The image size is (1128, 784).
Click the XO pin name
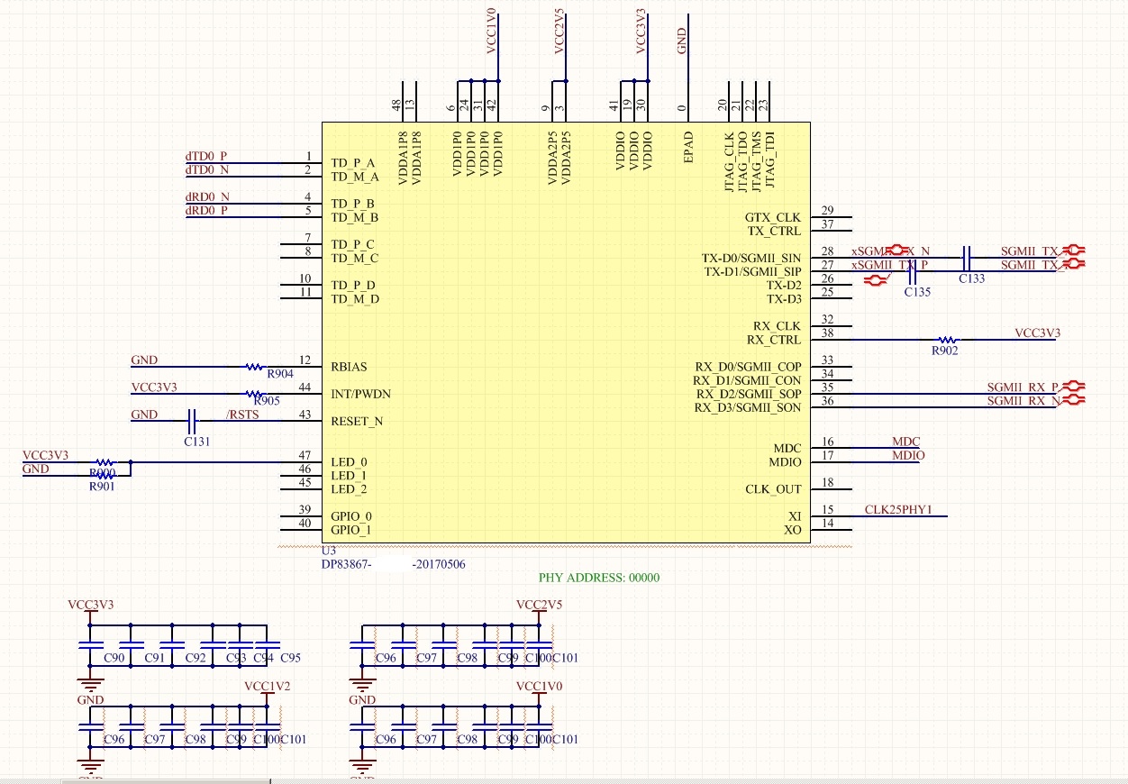pos(794,531)
